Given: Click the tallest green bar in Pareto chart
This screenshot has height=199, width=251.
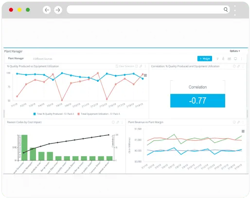Looking at the screenshot, I should [24, 147].
